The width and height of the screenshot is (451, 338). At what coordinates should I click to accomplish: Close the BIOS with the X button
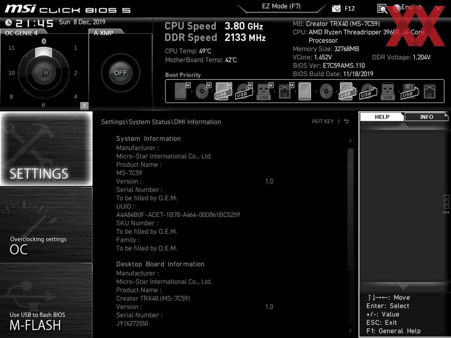(438, 9)
